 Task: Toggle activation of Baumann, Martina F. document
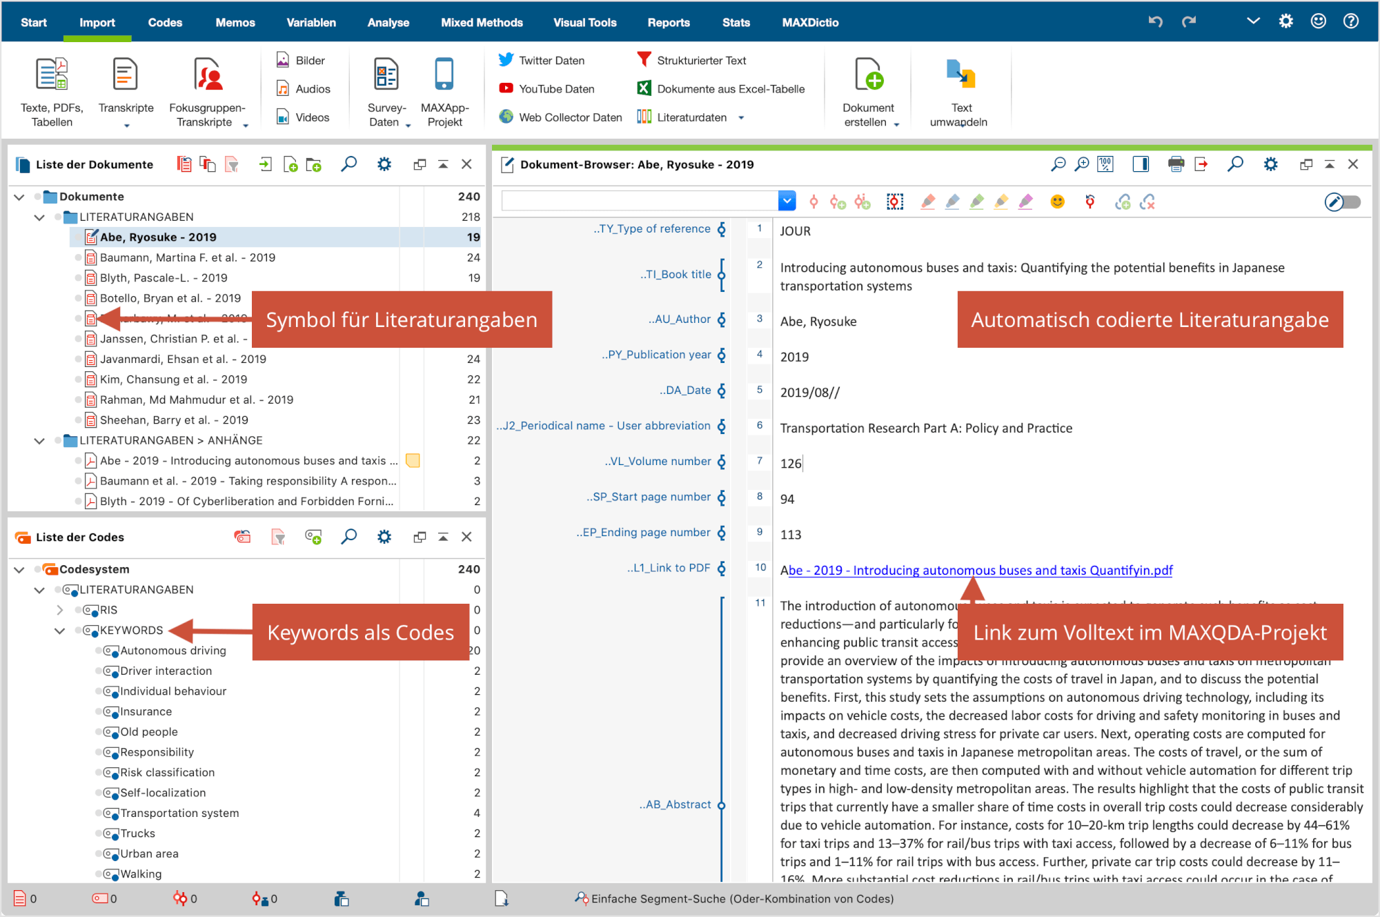[x=78, y=257]
